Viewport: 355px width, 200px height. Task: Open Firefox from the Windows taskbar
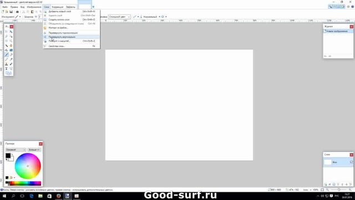[x=58, y=196]
